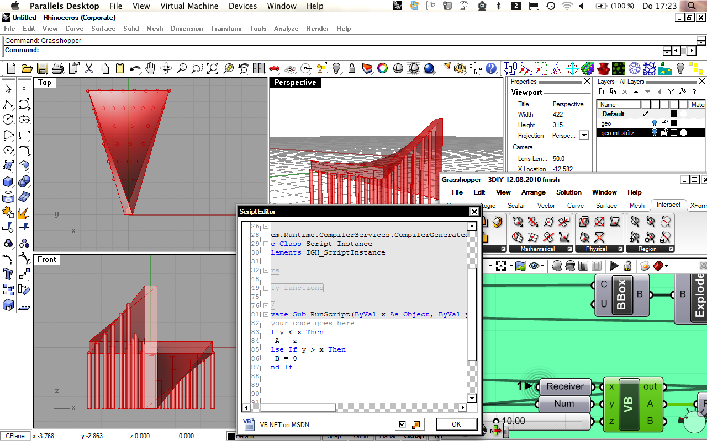Screen dimensions: 707x441
Task: Toggle visibility bulb of geo layer
Action: tap(655, 123)
